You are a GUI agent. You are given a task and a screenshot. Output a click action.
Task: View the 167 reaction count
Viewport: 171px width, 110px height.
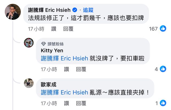[153, 29]
